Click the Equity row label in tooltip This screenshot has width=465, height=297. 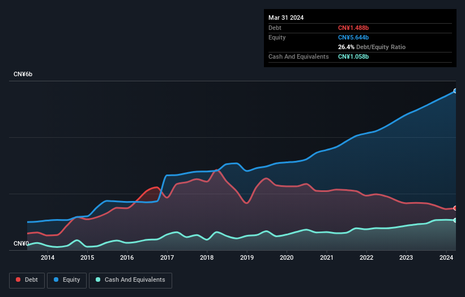[x=277, y=37]
